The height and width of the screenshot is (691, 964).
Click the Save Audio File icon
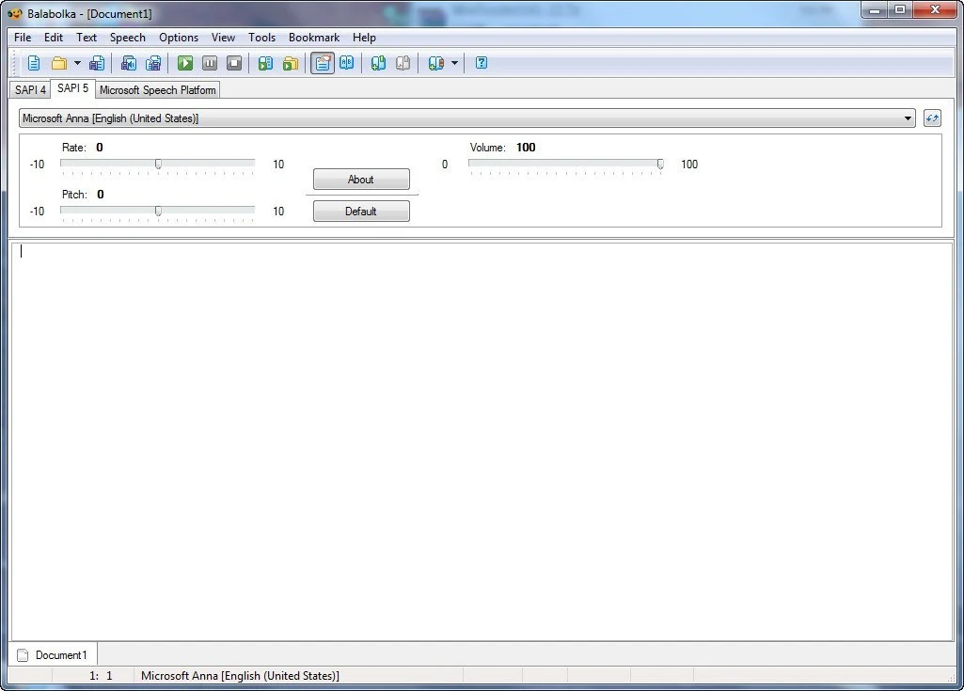click(x=129, y=63)
